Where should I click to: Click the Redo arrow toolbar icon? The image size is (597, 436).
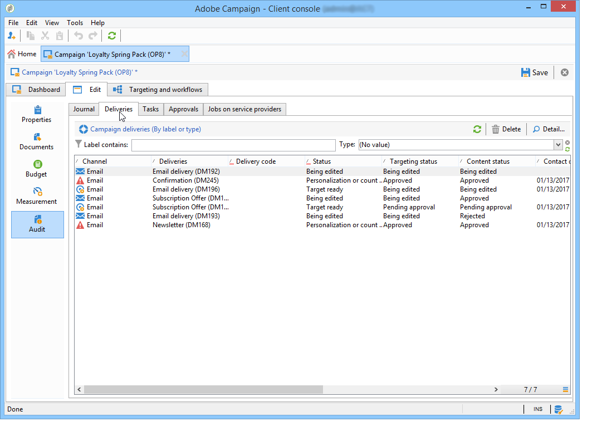[93, 36]
